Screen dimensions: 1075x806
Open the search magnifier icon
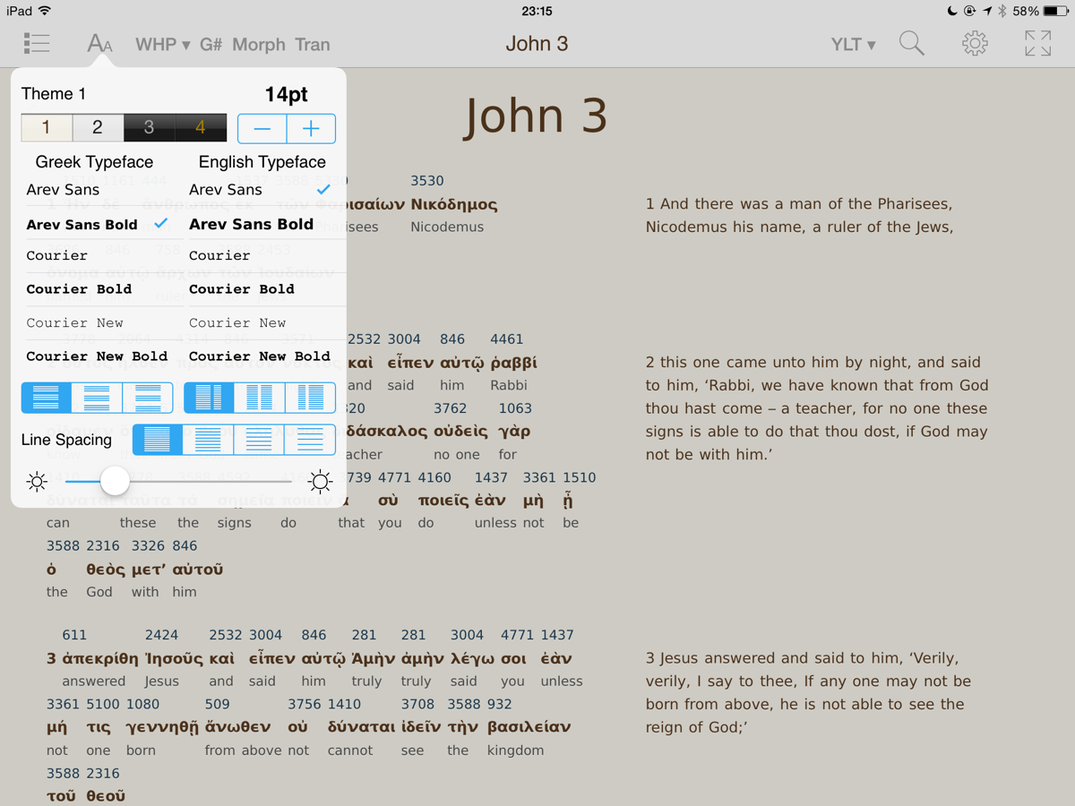click(911, 43)
